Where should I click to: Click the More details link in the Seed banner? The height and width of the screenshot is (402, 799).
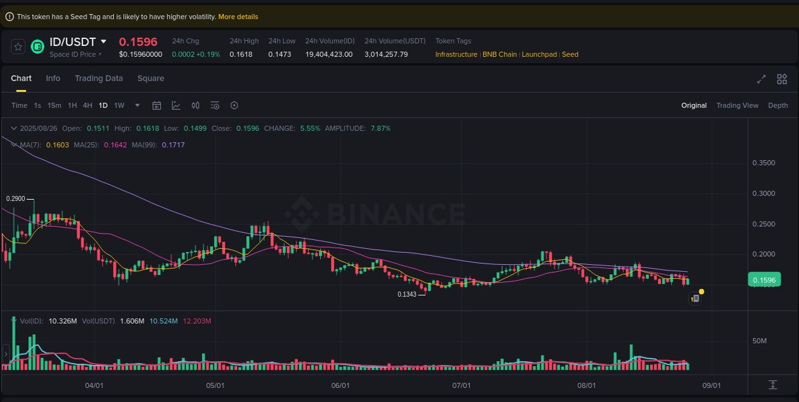point(238,17)
